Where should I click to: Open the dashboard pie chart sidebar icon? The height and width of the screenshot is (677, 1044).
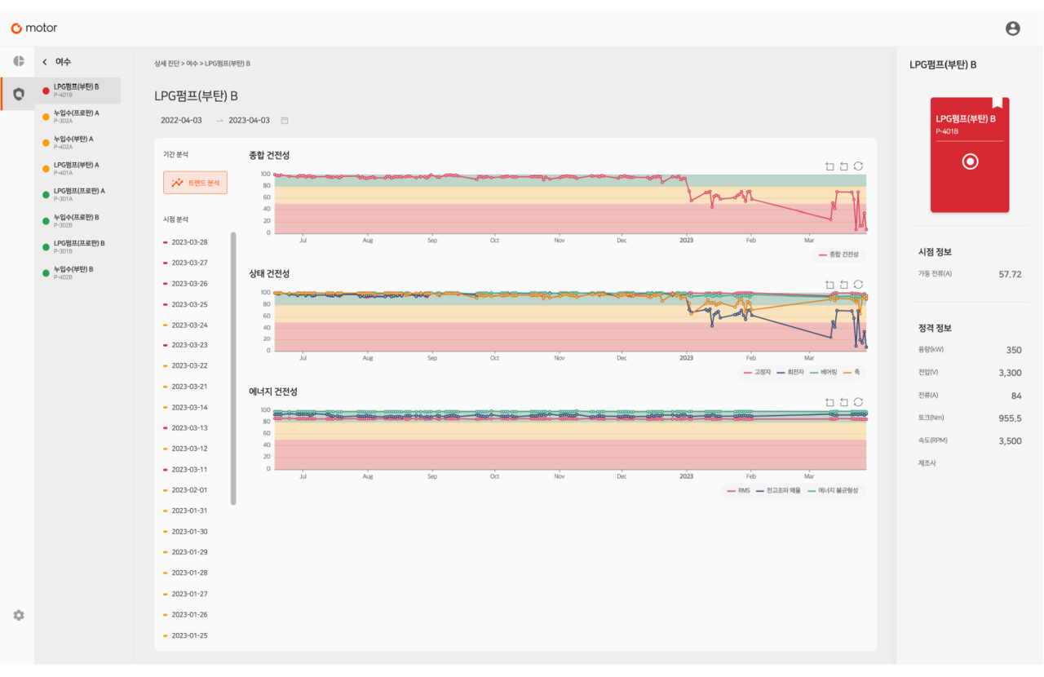[18, 62]
